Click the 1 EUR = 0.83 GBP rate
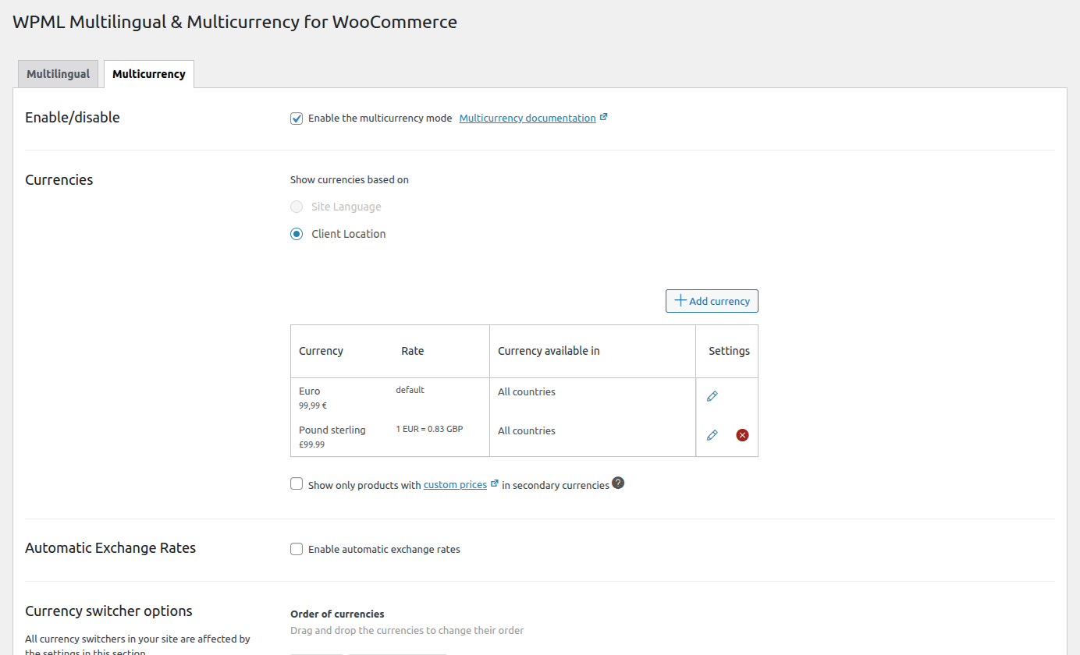The height and width of the screenshot is (655, 1080). point(429,429)
